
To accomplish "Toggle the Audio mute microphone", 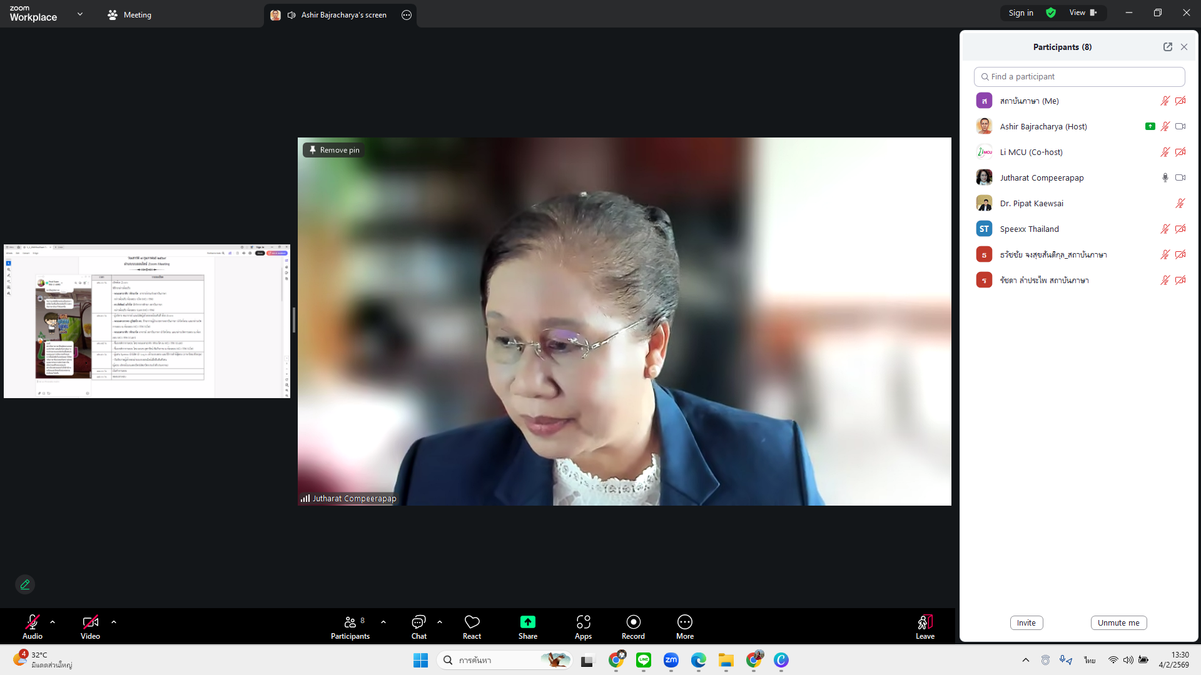I will coord(33,622).
